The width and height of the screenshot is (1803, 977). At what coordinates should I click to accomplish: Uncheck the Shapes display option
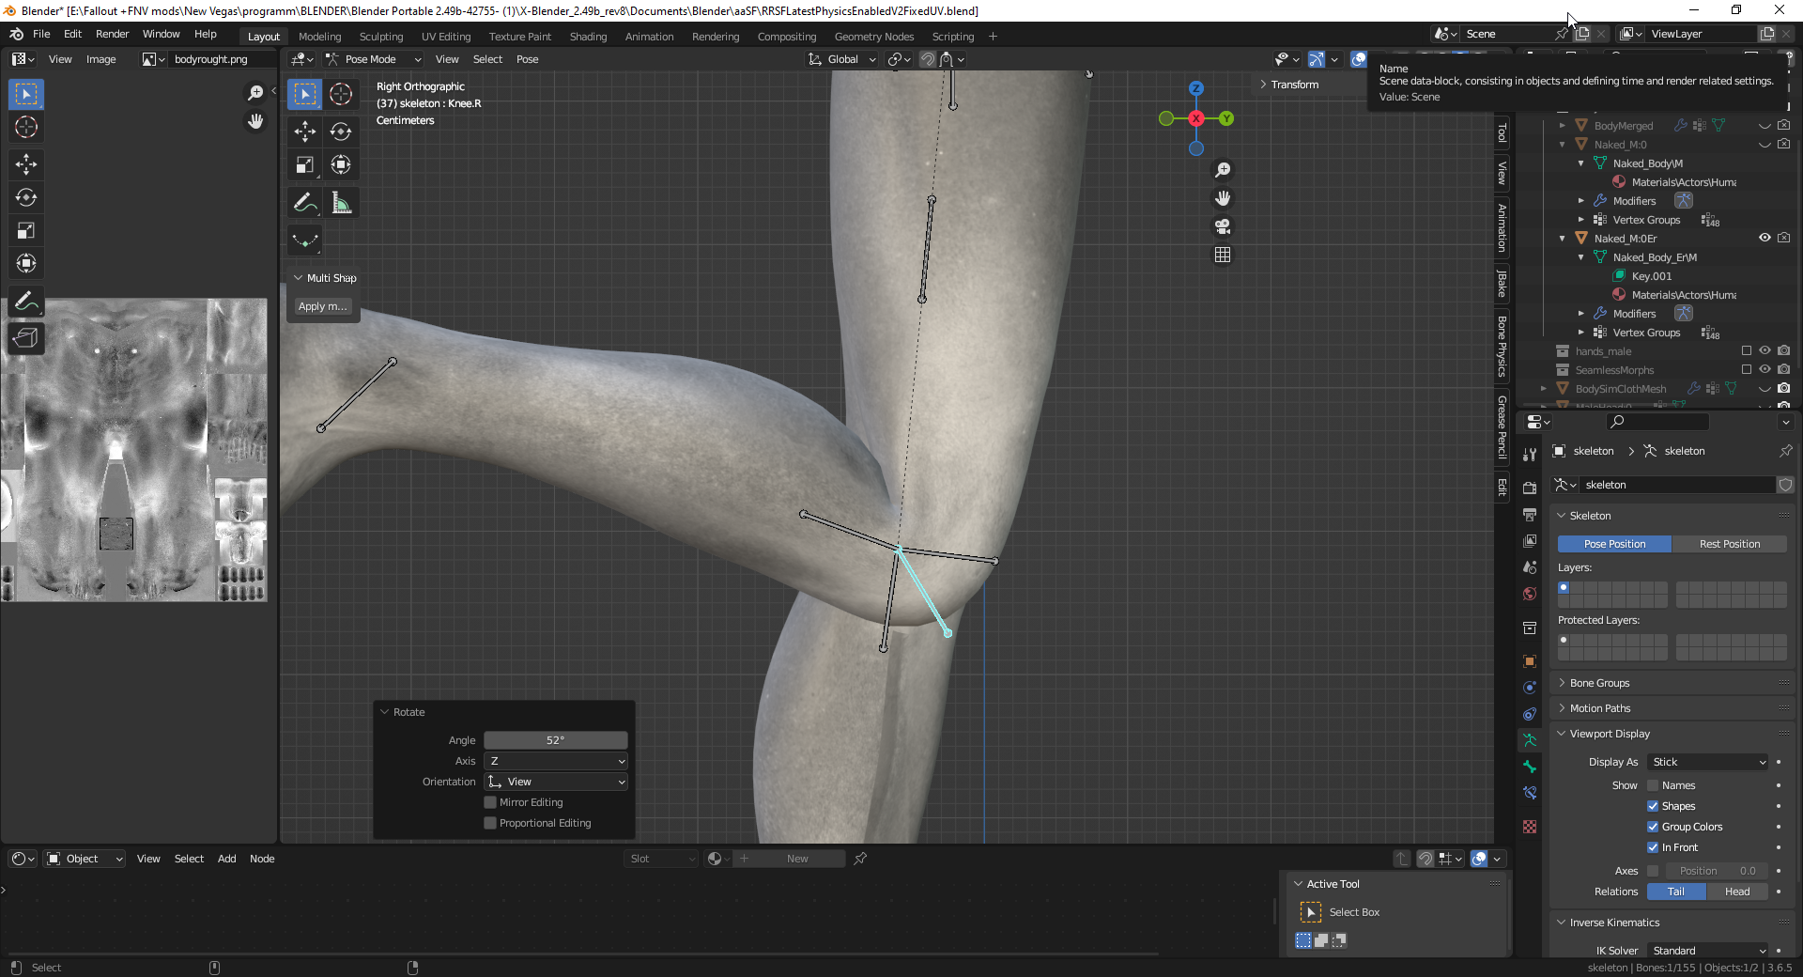[x=1652, y=805]
